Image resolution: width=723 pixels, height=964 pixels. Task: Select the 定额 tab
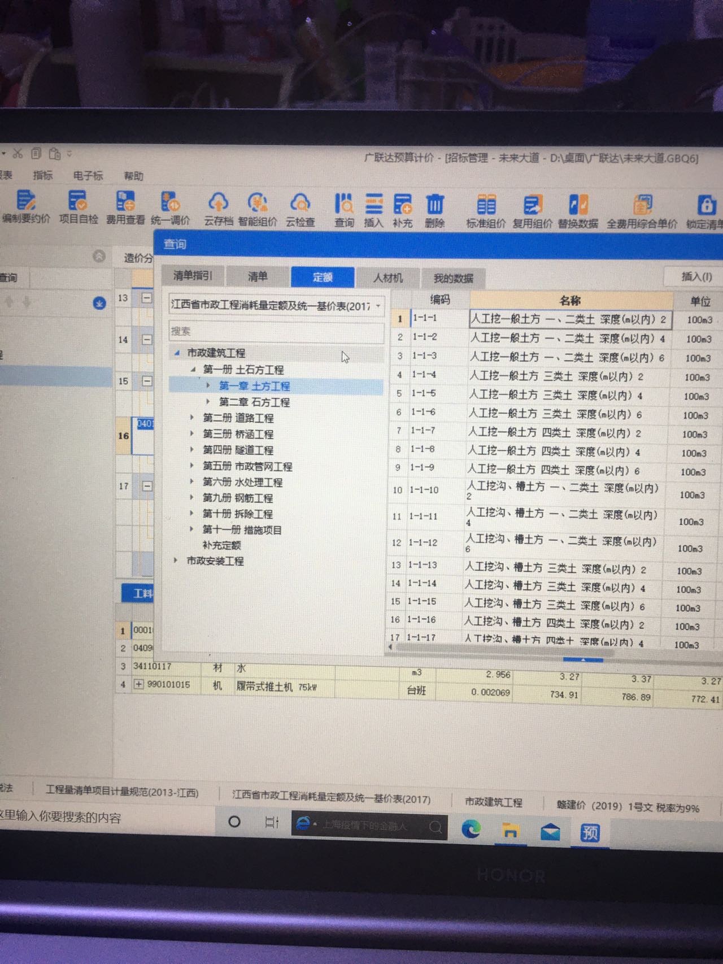[323, 277]
